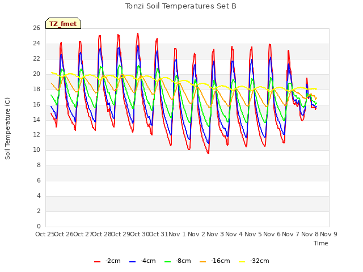Click the Oct 28 x-axis tick label
This screenshot has width=363, height=272.
[x=102, y=234]
